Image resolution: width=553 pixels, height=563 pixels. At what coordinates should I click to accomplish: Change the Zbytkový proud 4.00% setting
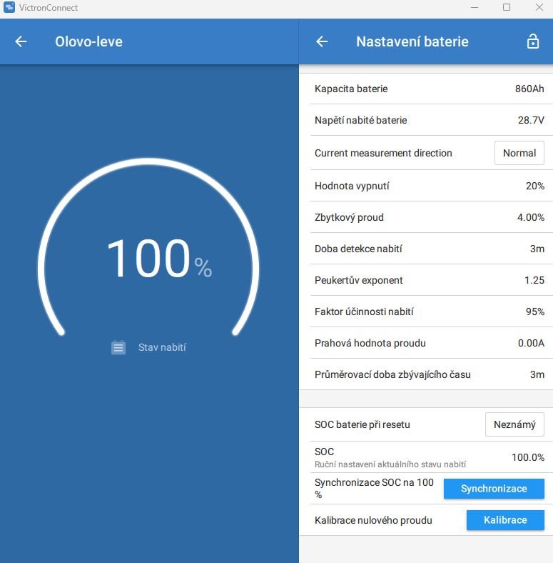coord(426,217)
